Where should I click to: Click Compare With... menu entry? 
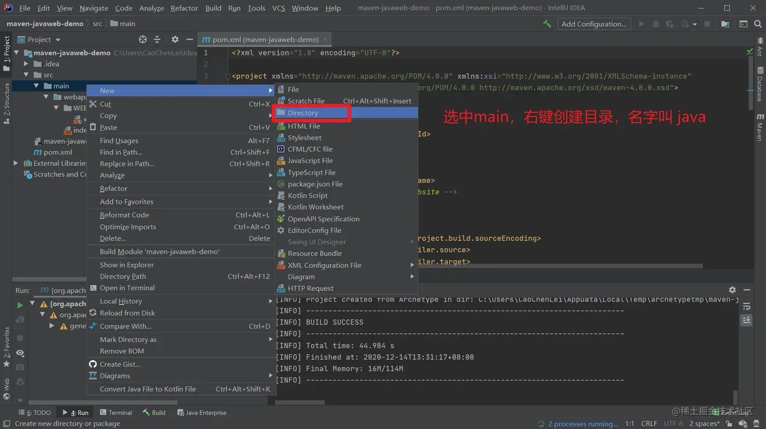point(180,326)
